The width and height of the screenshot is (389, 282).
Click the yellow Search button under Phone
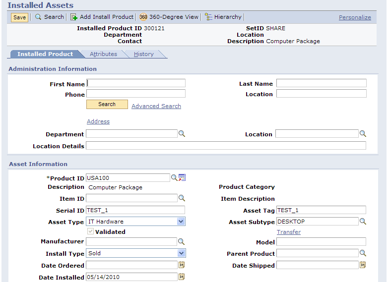[x=107, y=104]
